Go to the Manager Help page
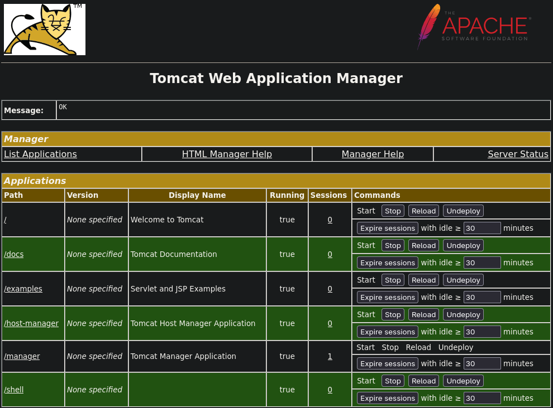Viewport: 553px width, 408px height. pos(373,154)
